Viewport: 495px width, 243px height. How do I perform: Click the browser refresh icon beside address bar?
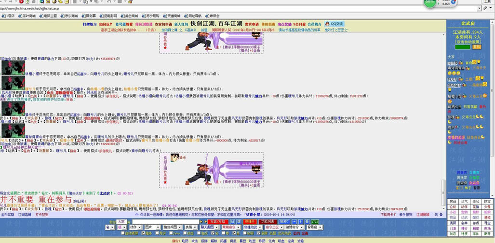485,9
